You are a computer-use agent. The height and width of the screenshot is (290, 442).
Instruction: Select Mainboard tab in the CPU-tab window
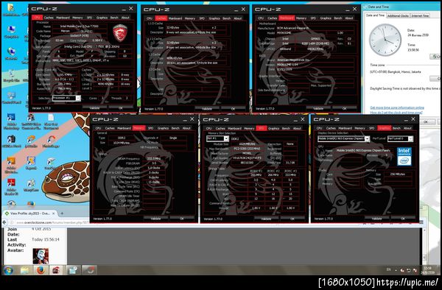[x=63, y=18]
